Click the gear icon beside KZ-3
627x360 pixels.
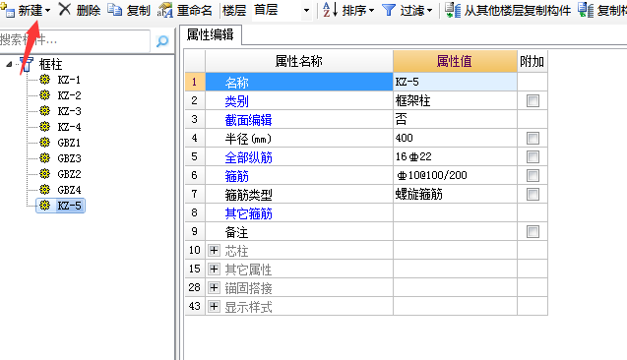tap(45, 111)
